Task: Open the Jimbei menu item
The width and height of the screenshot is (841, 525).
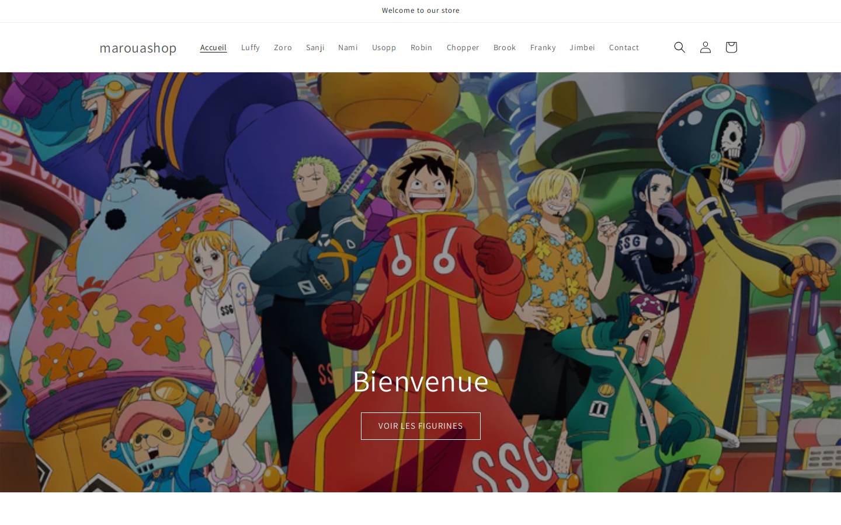Action: click(x=582, y=47)
